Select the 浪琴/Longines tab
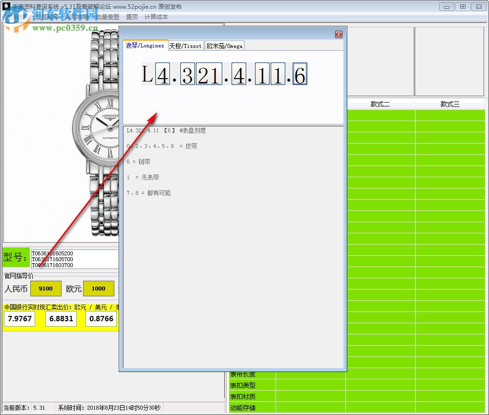This screenshot has width=489, height=415. (x=145, y=45)
